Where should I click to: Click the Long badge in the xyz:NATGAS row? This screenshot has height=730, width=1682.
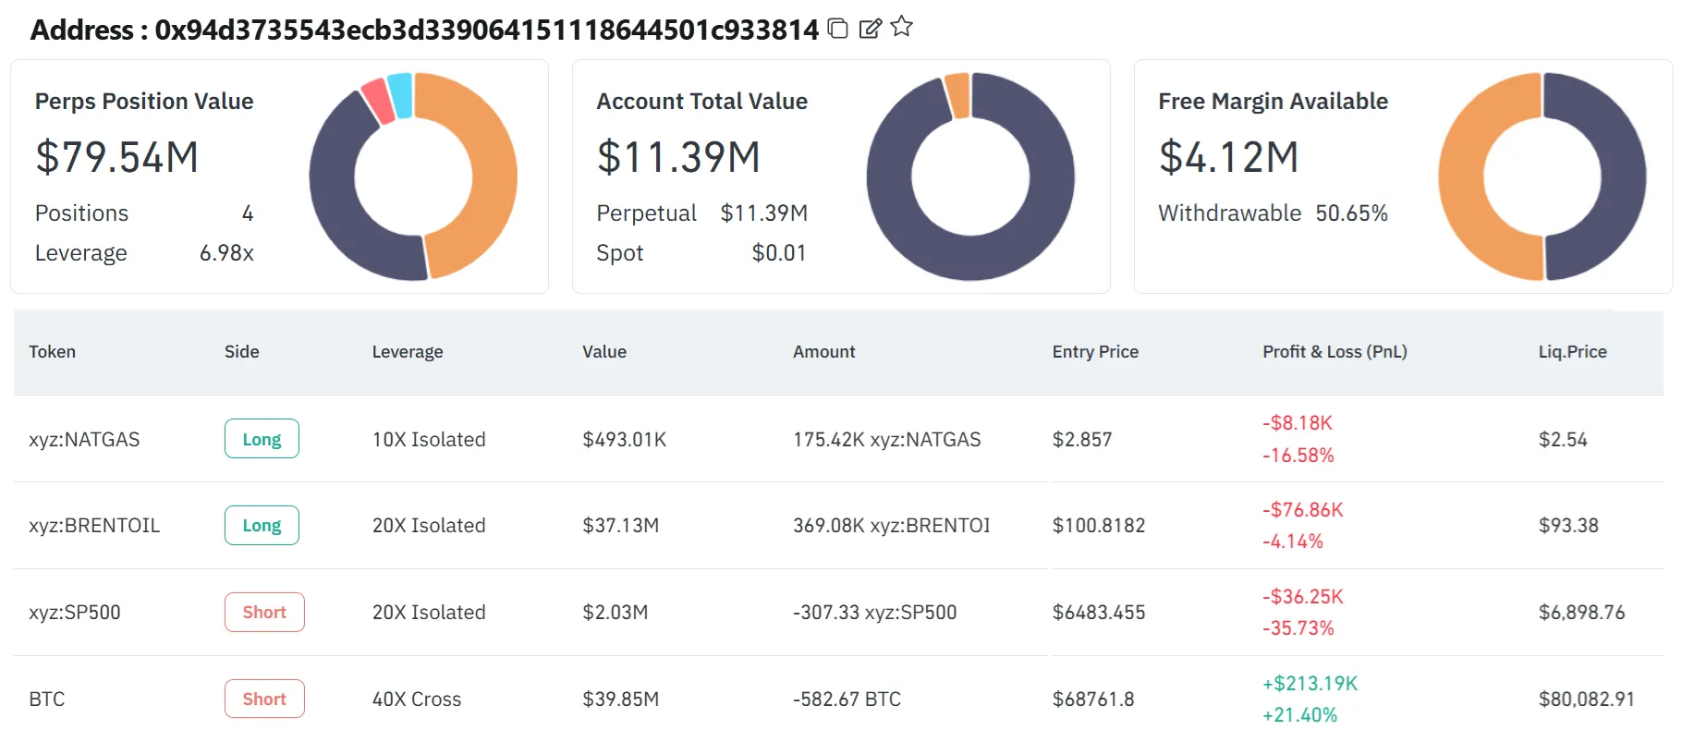coord(262,439)
